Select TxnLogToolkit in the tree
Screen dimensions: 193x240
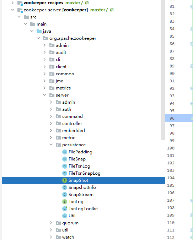coord(83,209)
